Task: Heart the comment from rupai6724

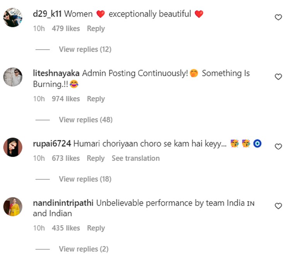Action: coord(278,146)
